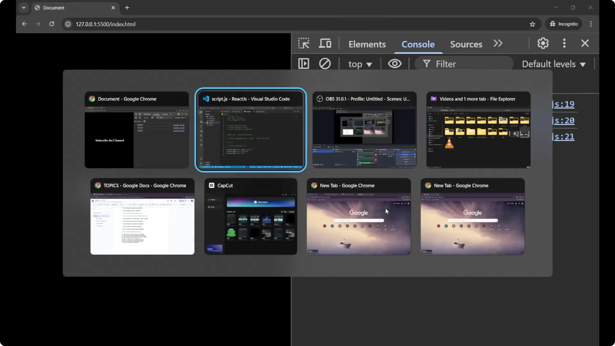Clear console with the circle-slash icon
The width and height of the screenshot is (615, 346).
(325, 64)
